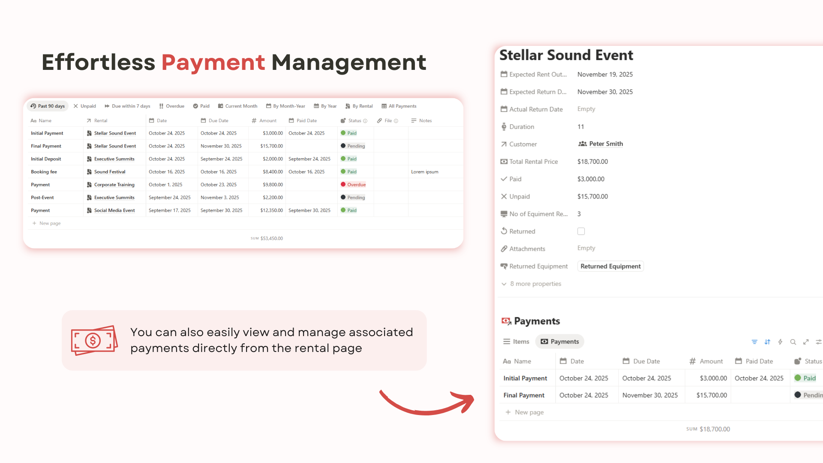Tick the Returned checkbox

pos(581,231)
